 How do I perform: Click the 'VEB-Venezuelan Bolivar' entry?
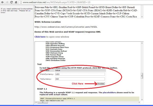56,51
